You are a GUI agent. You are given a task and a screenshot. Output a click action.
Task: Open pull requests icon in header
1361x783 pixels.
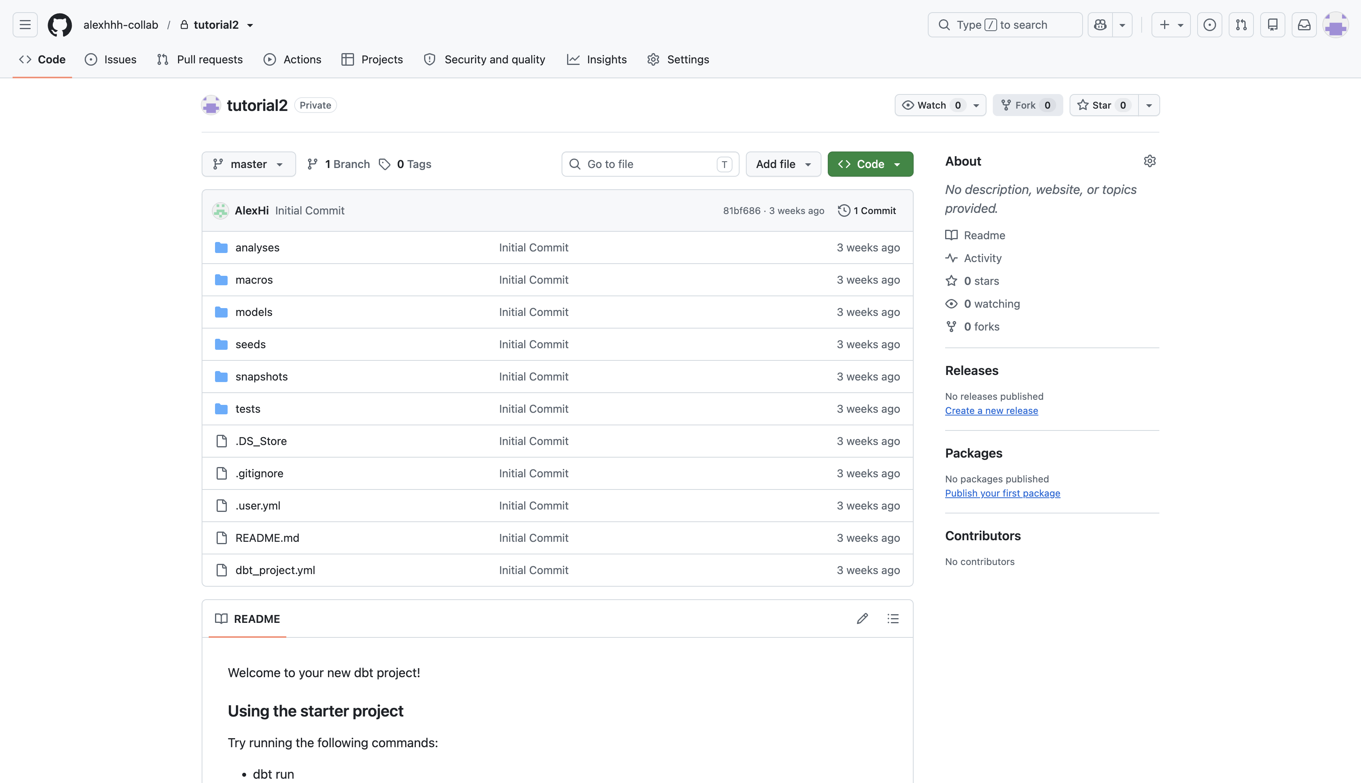(x=1241, y=25)
